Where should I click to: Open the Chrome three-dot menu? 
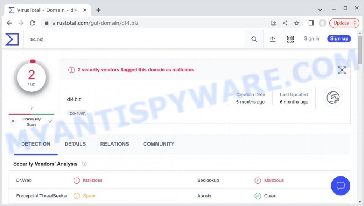pos(355,23)
